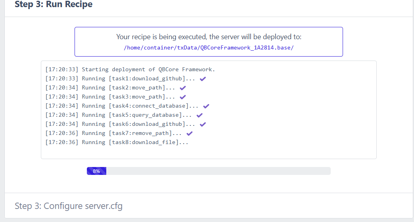The width and height of the screenshot is (414, 222).
Task: Click the log line 'Running [task2:move_path]...'
Action: pyautogui.click(x=110, y=88)
